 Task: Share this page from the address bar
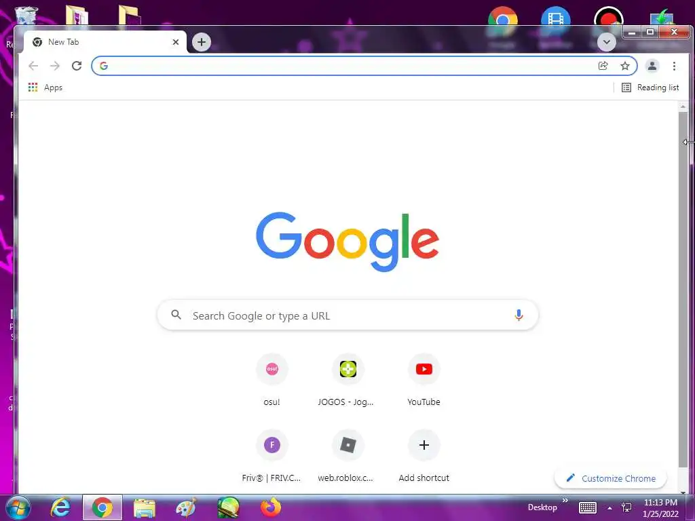pos(603,66)
